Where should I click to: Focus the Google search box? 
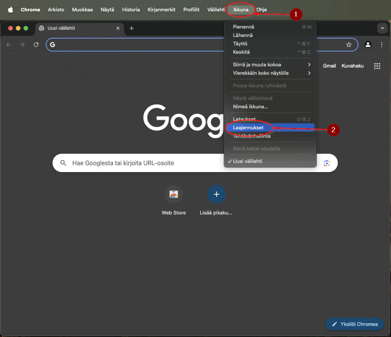click(195, 163)
